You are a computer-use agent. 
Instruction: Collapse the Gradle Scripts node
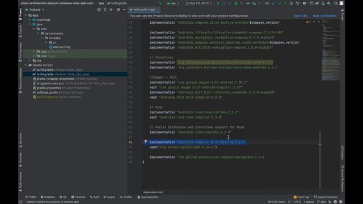tap(26, 65)
